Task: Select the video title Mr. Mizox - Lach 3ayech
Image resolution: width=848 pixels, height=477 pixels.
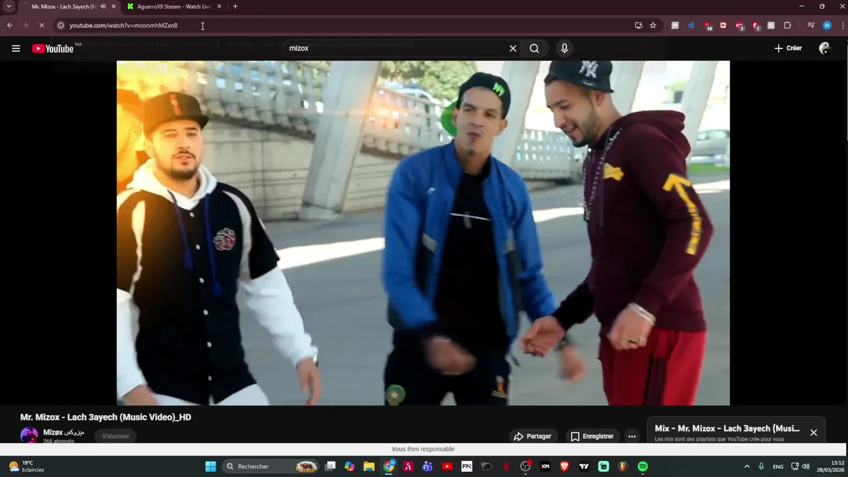Action: (106, 417)
